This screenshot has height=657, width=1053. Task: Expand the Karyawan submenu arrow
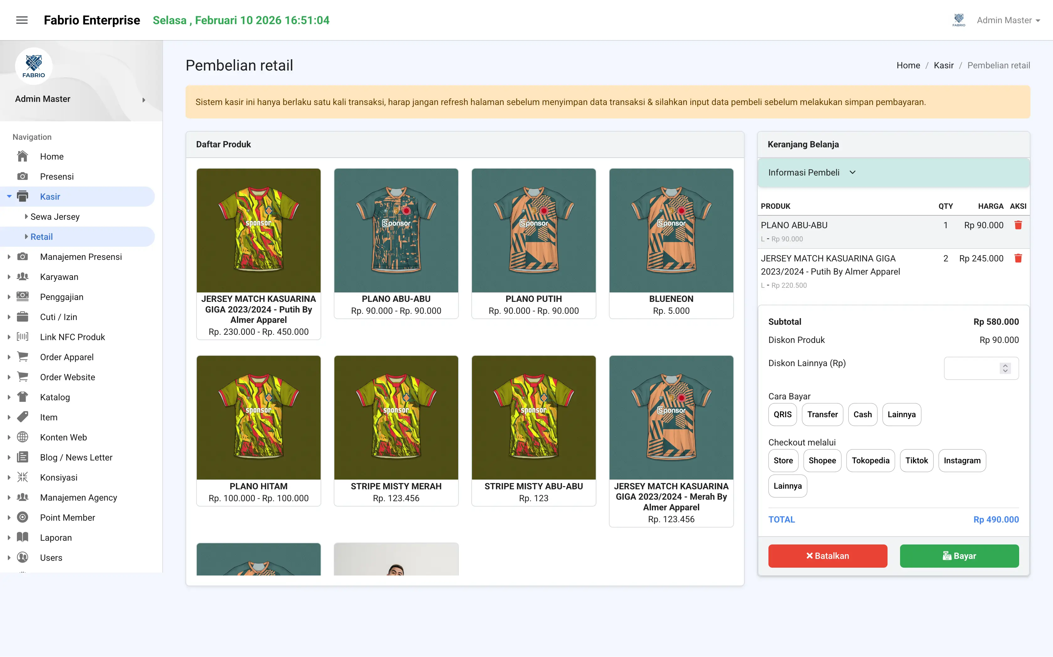pos(9,277)
